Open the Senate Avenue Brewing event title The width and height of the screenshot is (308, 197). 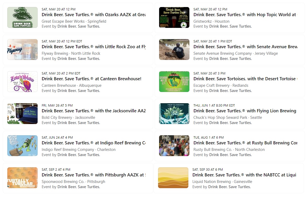click(x=245, y=47)
